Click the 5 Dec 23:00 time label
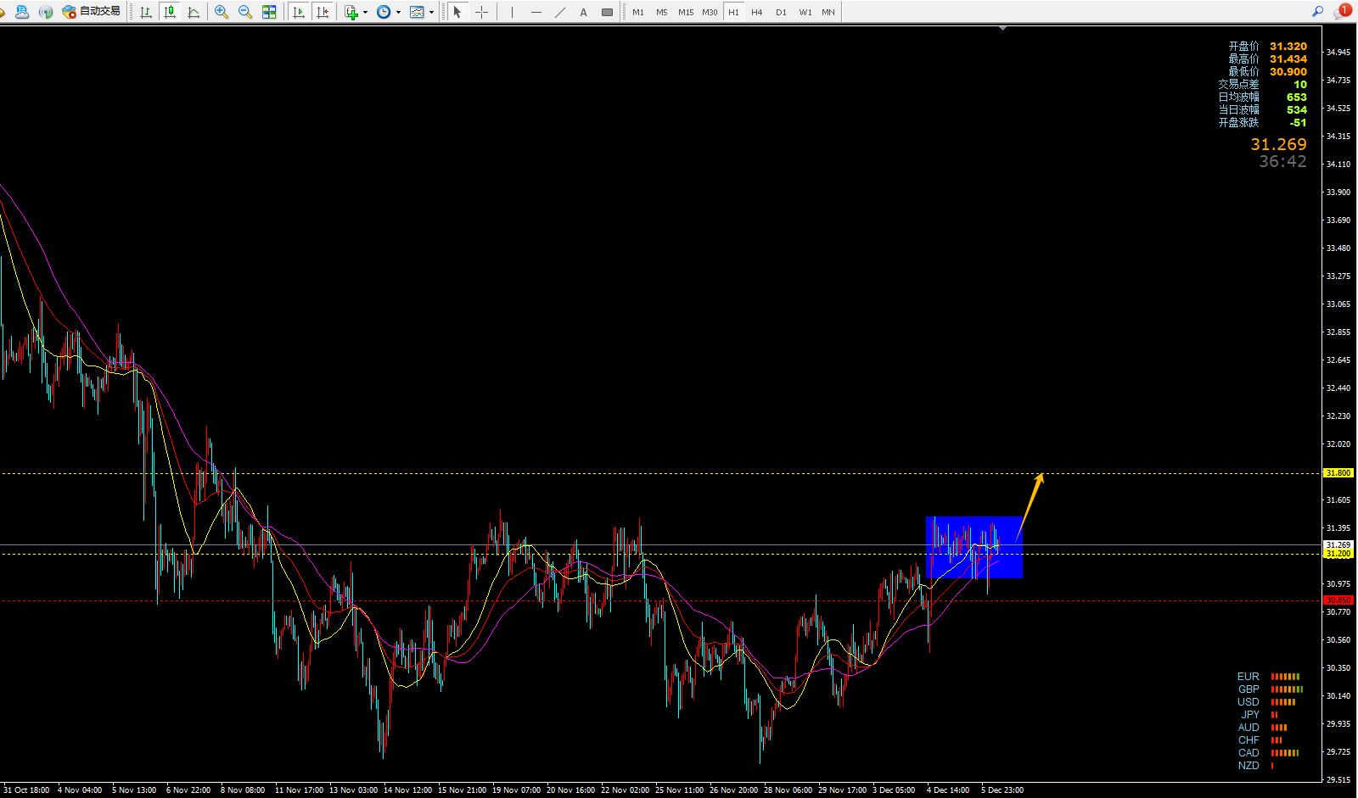The image size is (1358, 798). [x=1002, y=790]
